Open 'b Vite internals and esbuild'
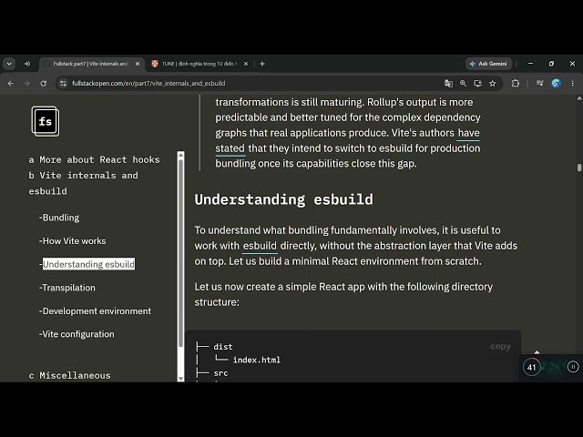Viewport: 583px width, 437px height. 83,183
